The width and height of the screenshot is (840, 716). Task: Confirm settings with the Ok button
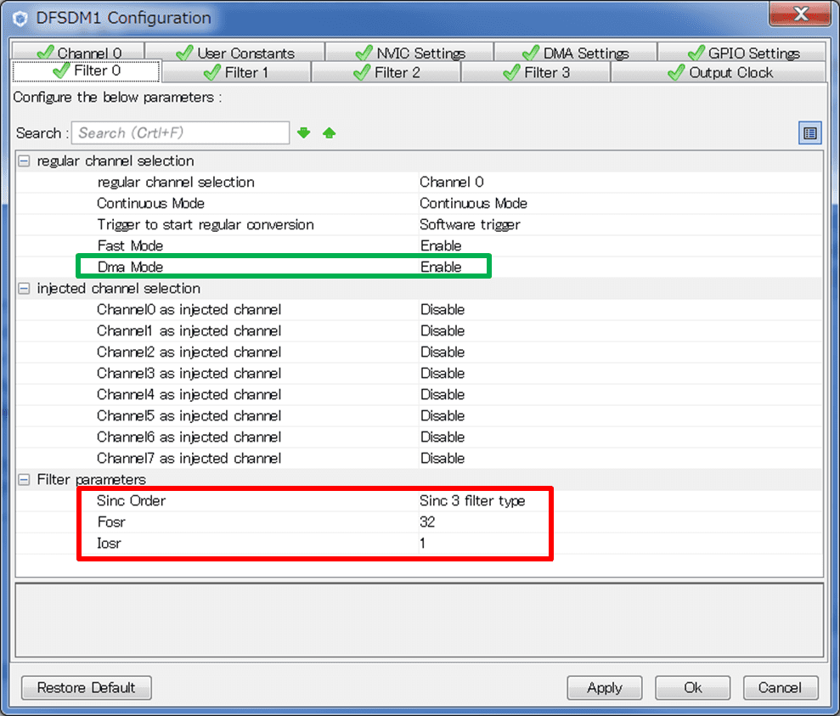click(x=693, y=687)
